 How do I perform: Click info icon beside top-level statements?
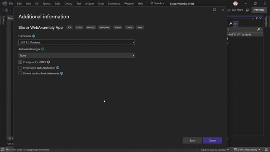point(62,73)
